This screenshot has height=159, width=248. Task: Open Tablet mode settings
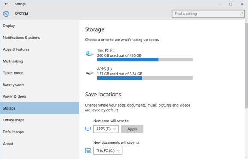tap(39, 73)
